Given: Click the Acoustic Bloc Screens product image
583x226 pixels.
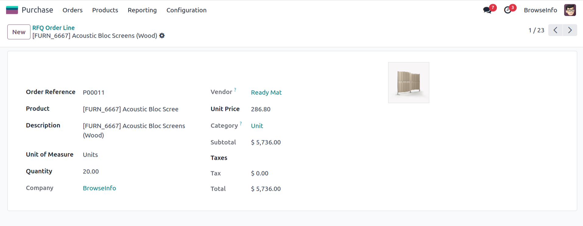Looking at the screenshot, I should [x=409, y=83].
